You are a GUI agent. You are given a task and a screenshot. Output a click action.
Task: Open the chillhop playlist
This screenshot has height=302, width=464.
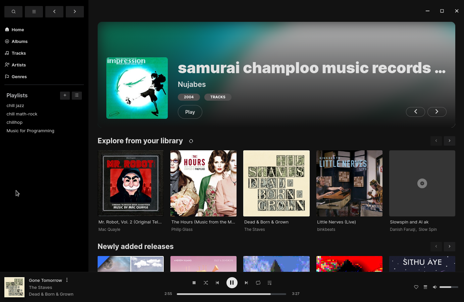(x=15, y=122)
